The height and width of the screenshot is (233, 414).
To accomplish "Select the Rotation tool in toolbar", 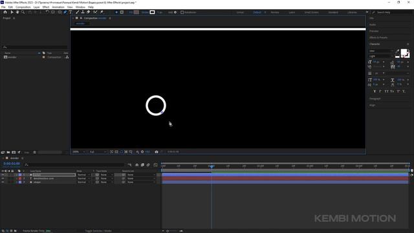I will tap(47, 12).
